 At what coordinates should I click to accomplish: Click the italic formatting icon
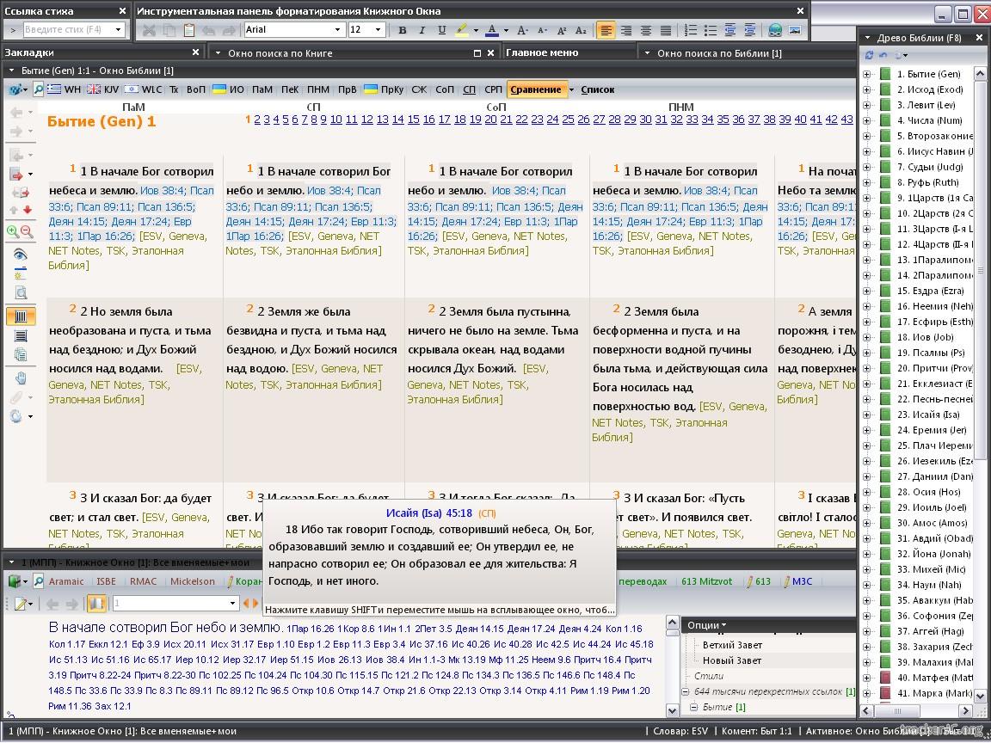click(x=422, y=30)
